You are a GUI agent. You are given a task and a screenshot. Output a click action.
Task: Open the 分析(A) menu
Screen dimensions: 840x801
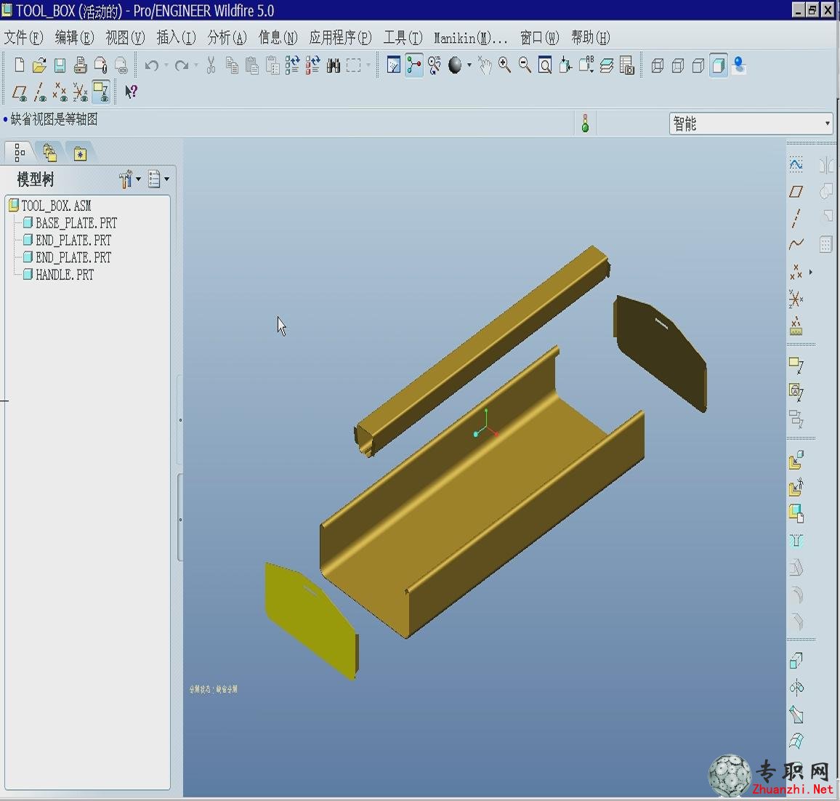coord(227,38)
